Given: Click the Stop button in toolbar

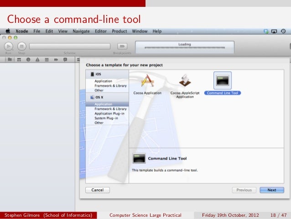Looking at the screenshot, I should click(x=22, y=46).
